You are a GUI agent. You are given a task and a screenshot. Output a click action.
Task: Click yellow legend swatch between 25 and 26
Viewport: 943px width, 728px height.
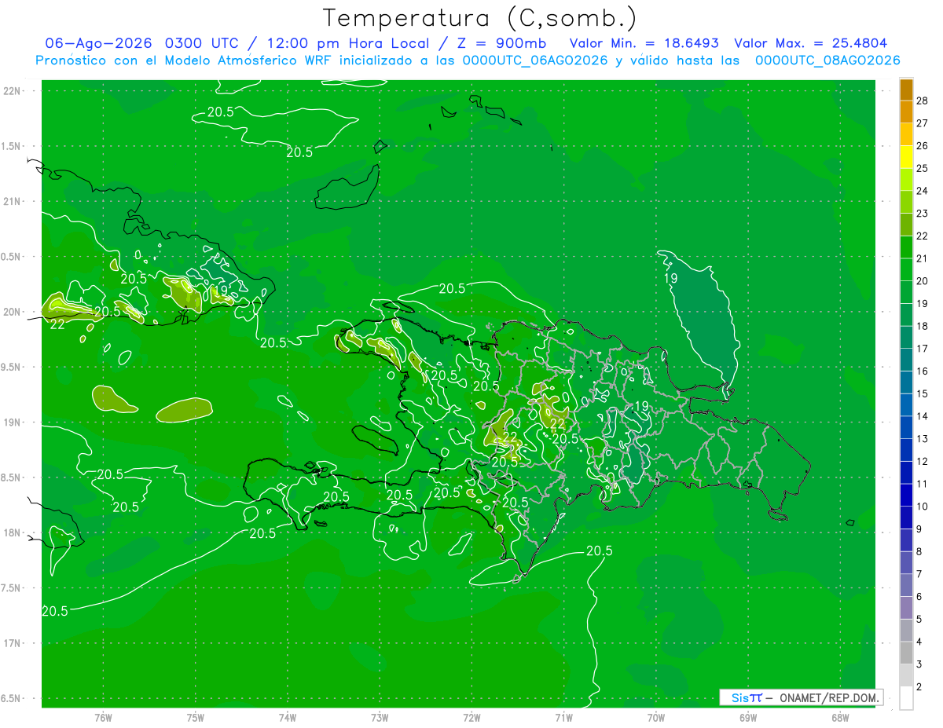(x=906, y=157)
